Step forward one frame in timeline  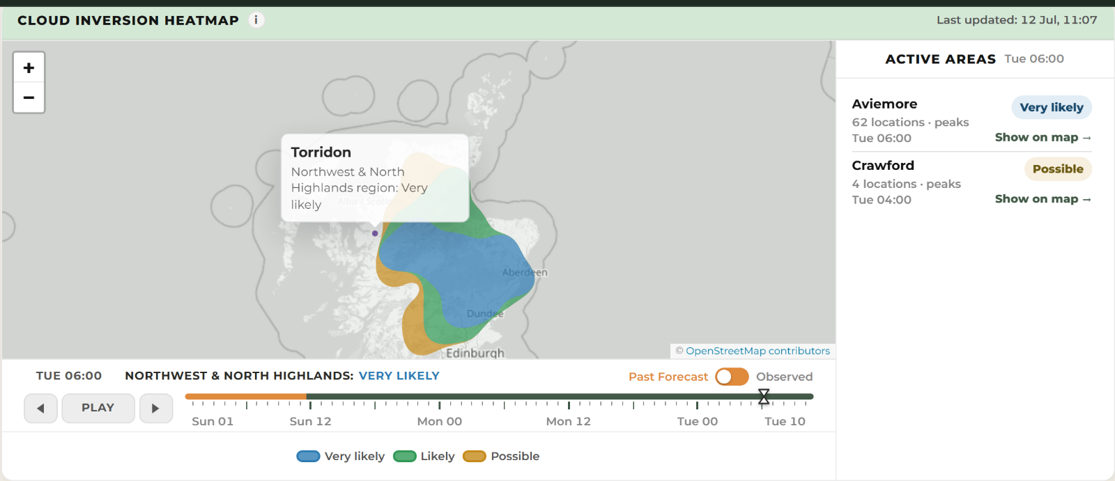click(x=155, y=408)
